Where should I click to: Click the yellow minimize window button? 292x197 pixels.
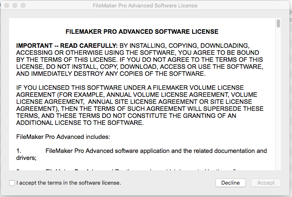[x=15, y=5]
